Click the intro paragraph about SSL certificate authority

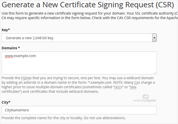[90, 16]
